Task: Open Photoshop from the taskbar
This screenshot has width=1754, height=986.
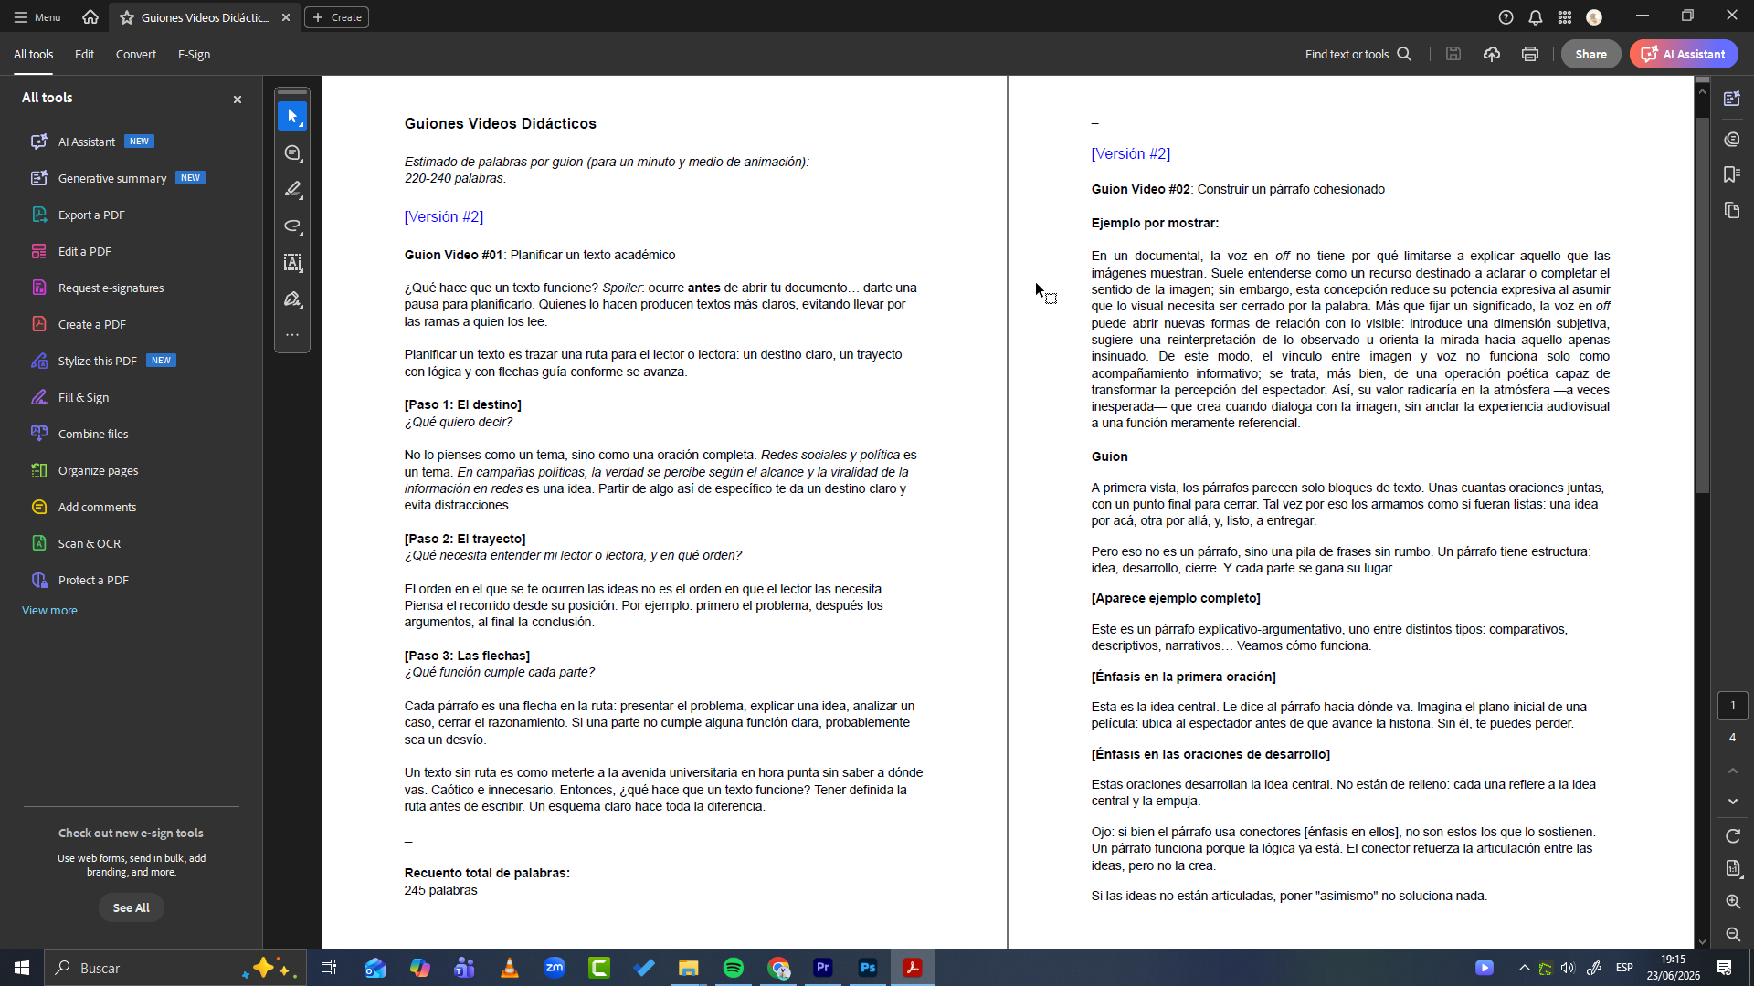Action: (868, 968)
